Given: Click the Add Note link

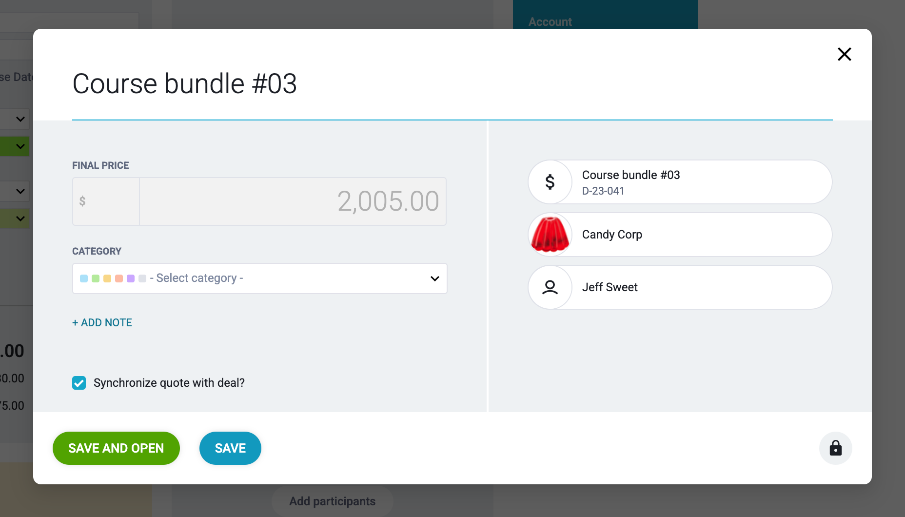Looking at the screenshot, I should pos(102,322).
